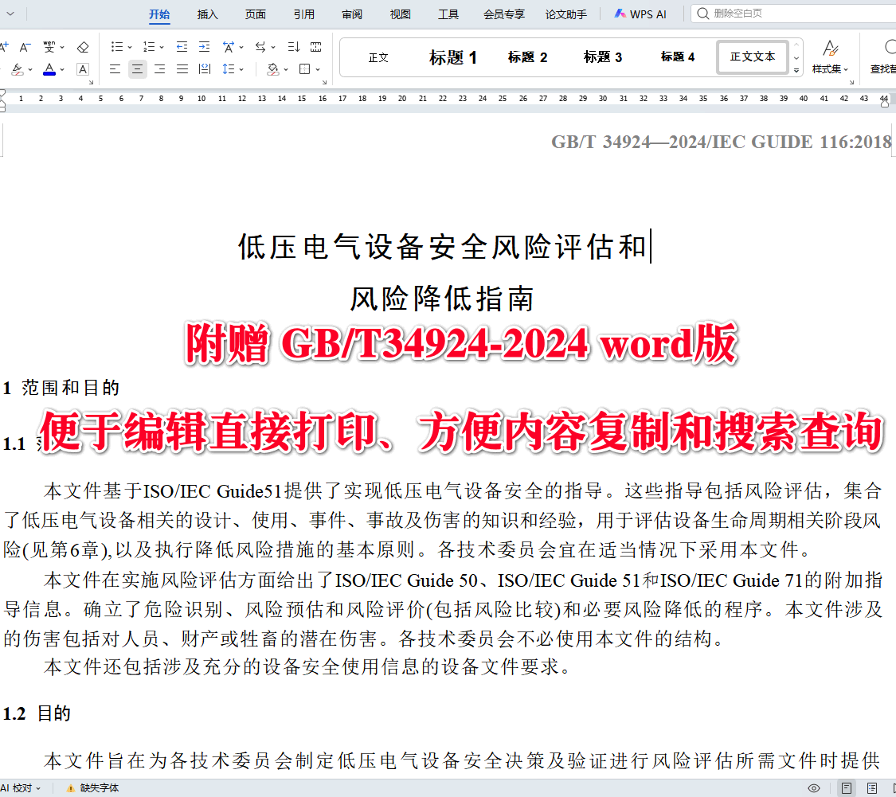Apply paragraph shading with paint bucket
The height and width of the screenshot is (797, 896).
(x=273, y=69)
